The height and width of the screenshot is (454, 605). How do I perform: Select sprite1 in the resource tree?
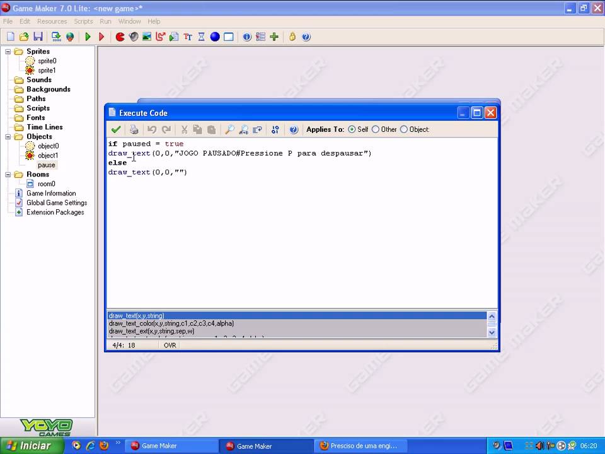pyautogui.click(x=47, y=70)
